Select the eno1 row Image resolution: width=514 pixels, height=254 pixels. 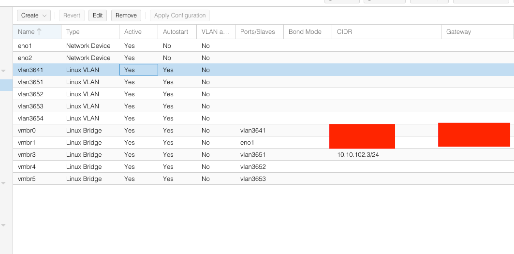pos(263,45)
